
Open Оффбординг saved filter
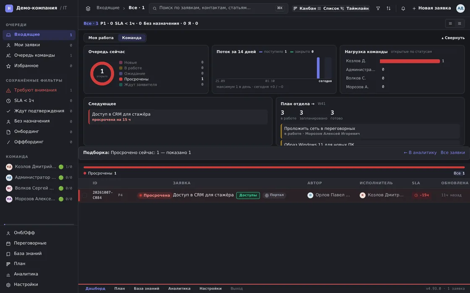[39, 142]
